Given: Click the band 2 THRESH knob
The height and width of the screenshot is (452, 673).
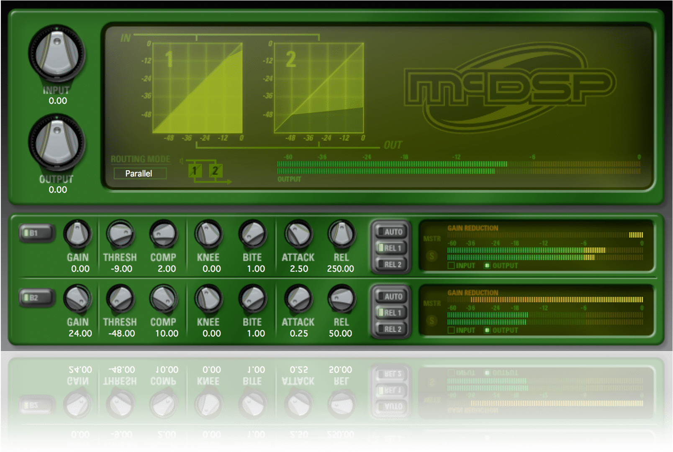Looking at the screenshot, I should point(120,299).
